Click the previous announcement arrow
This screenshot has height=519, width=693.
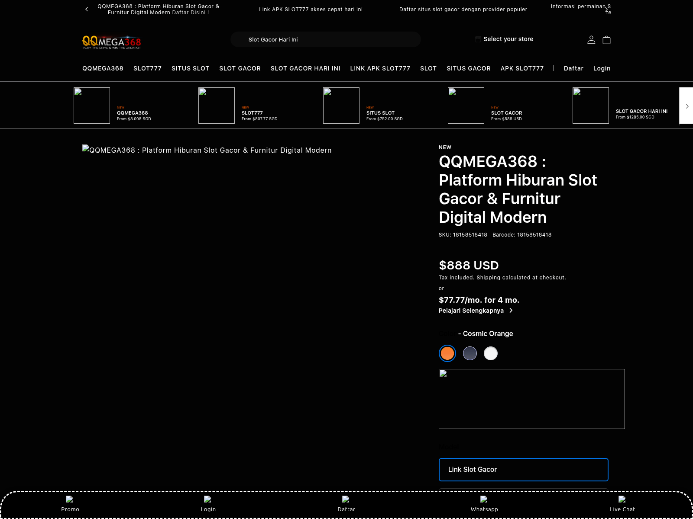87,9
